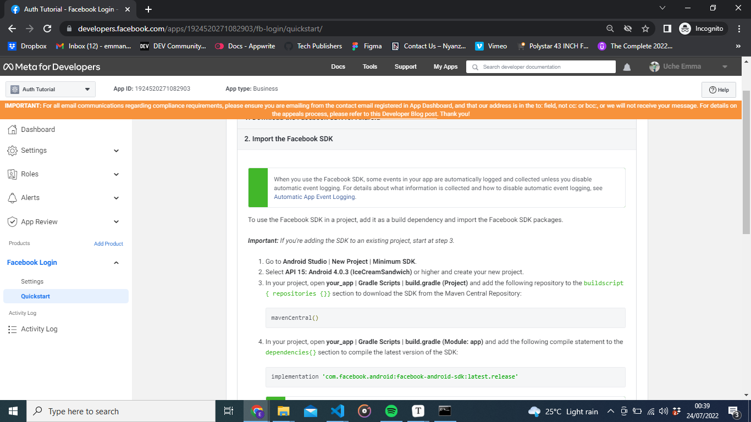This screenshot has height=422, width=751.
Task: Open the Automatic App Event Logging link
Action: 314,197
